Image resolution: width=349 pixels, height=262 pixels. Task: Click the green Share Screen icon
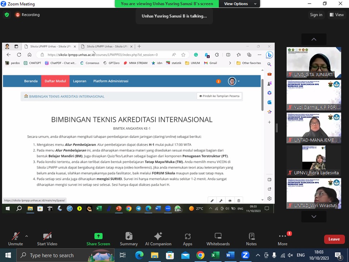point(98,236)
